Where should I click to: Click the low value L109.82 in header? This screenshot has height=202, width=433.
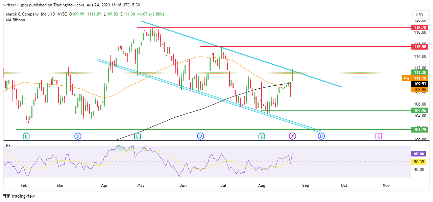click(x=111, y=14)
